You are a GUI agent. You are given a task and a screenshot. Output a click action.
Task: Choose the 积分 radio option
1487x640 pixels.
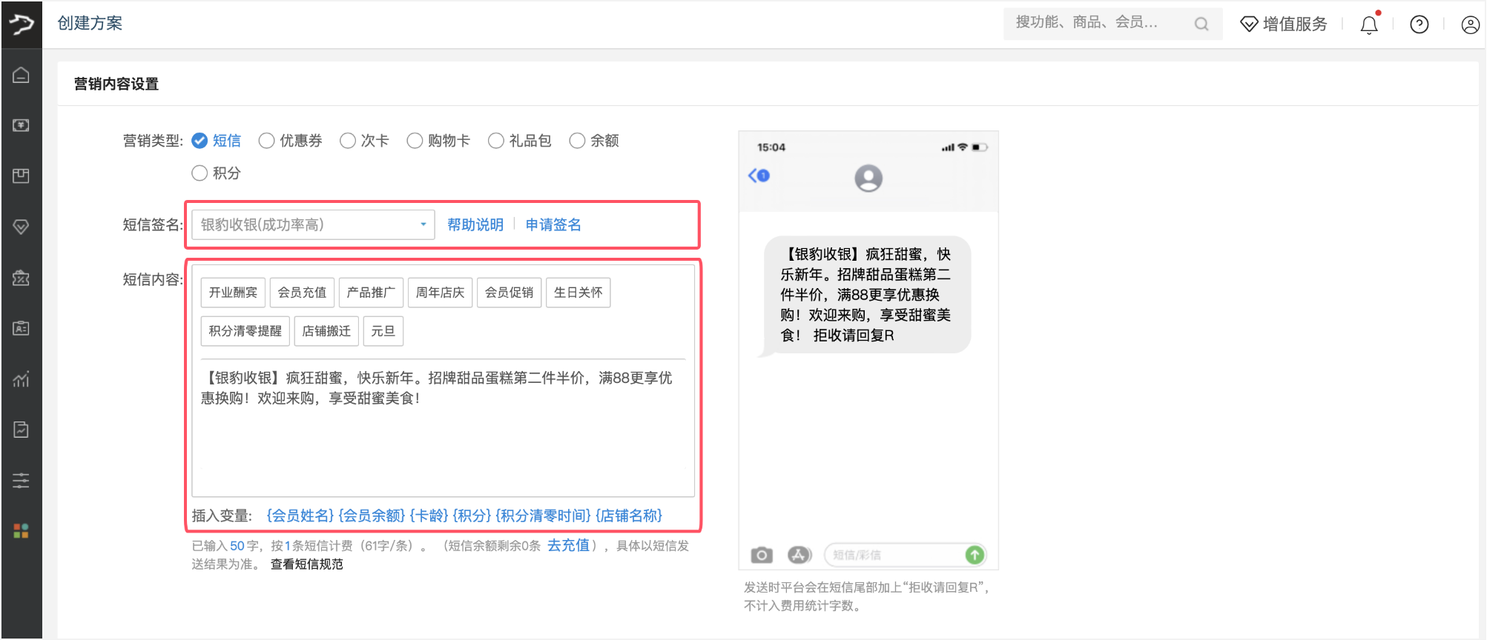[200, 173]
